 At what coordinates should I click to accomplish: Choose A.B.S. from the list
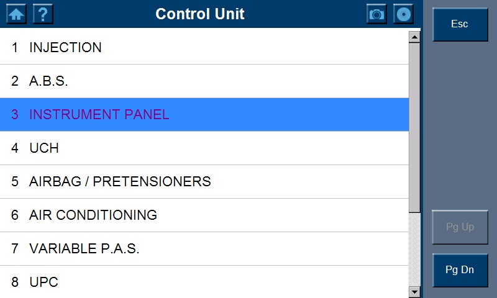click(48, 81)
